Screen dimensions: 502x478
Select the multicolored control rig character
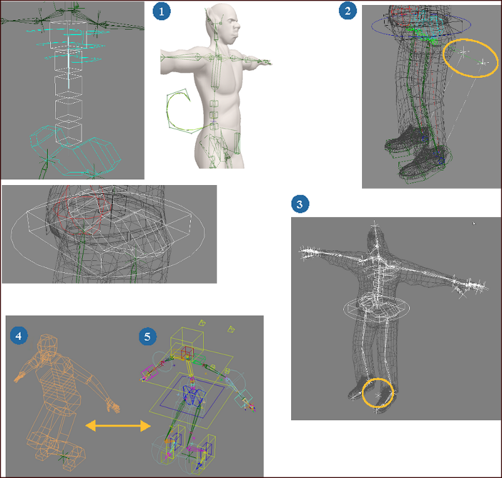[x=198, y=396]
